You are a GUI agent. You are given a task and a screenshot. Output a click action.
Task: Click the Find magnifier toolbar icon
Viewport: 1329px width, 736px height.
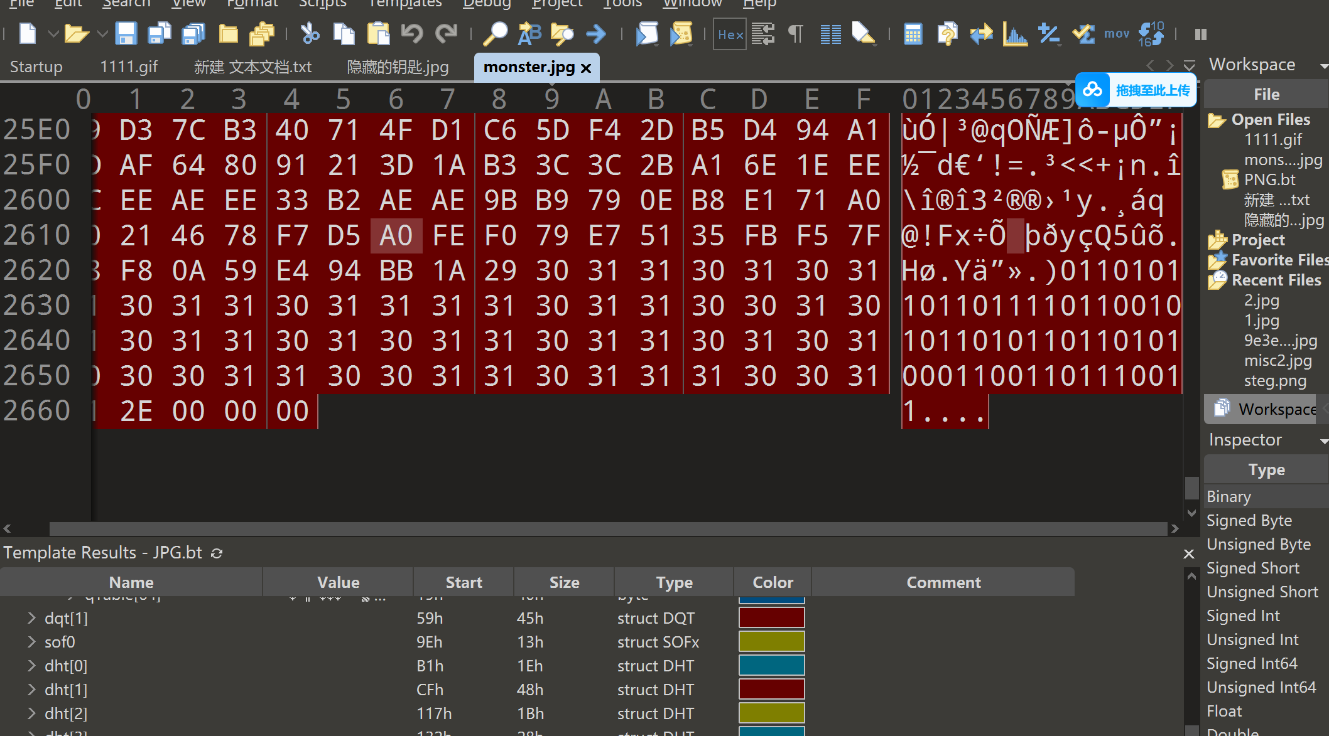(495, 34)
